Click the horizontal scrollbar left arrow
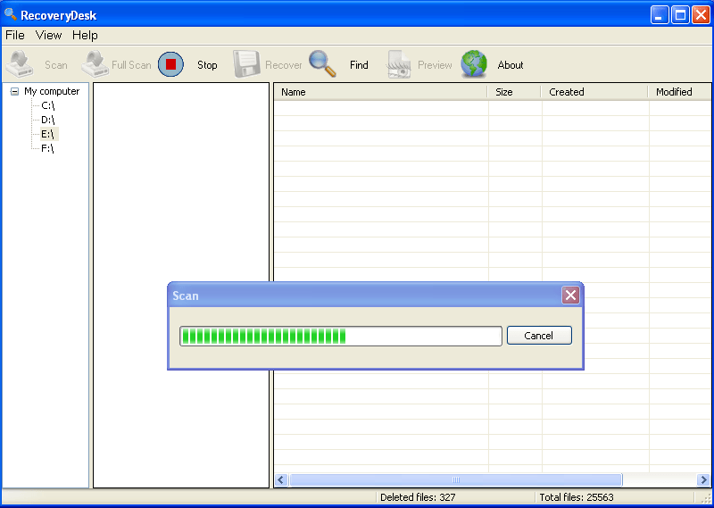The width and height of the screenshot is (714, 508). click(281, 479)
